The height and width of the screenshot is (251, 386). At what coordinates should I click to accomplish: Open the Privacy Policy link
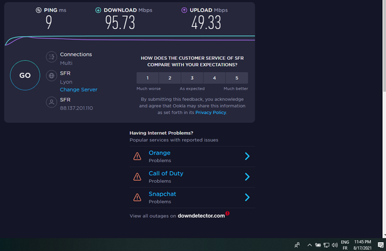tap(211, 113)
